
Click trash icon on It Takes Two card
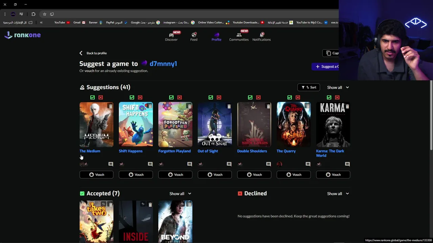click(x=111, y=204)
